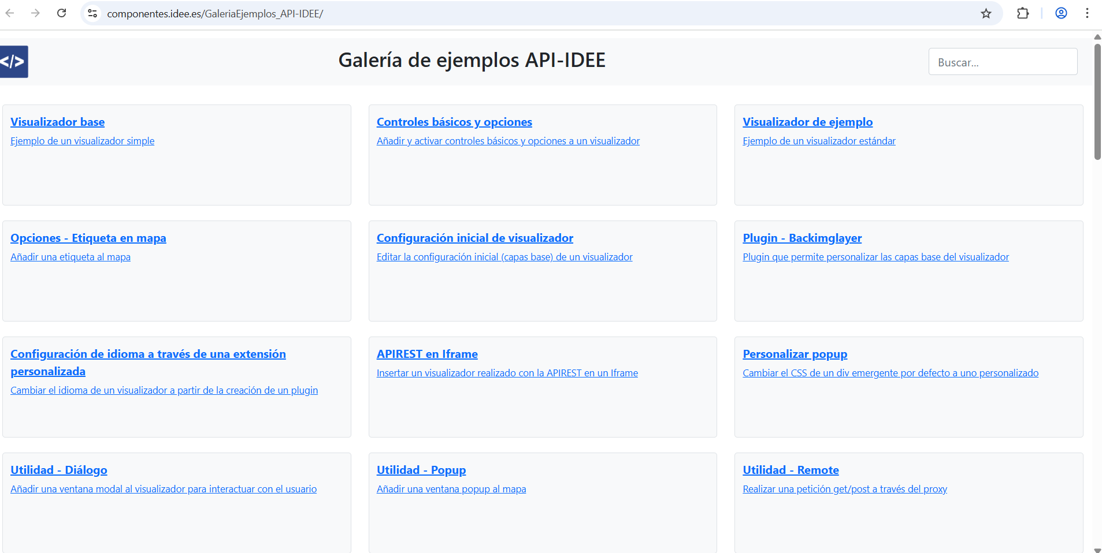Click the API-IDEE code logo icon

pos(13,62)
